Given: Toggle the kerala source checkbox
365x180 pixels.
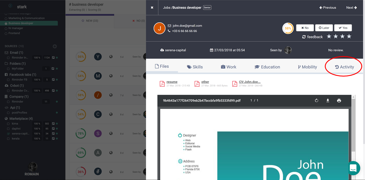Looking at the screenshot, I should (x=8, y=139).
